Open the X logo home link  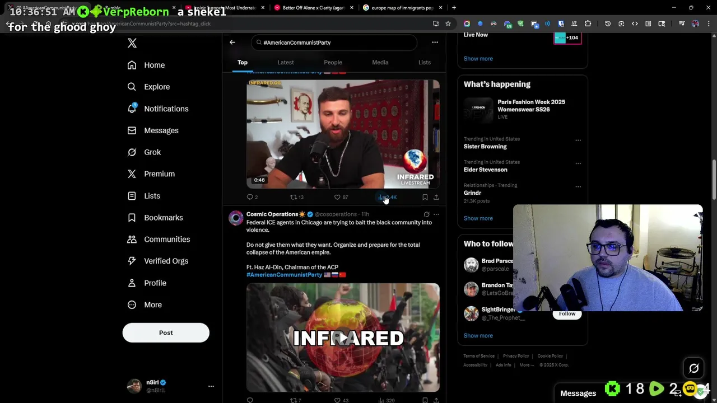click(132, 43)
